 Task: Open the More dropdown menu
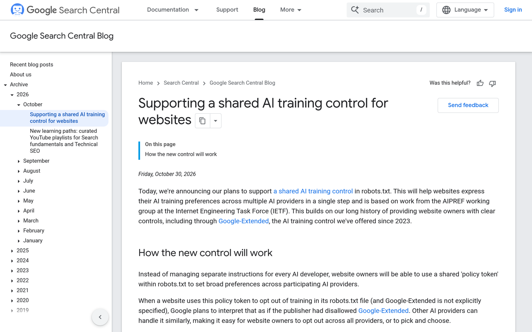291,10
